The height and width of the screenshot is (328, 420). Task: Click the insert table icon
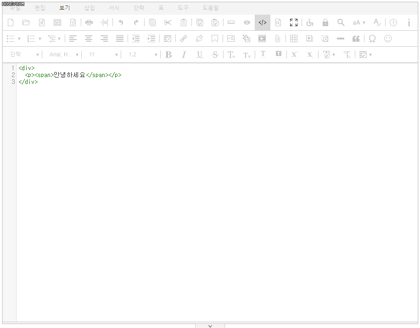pos(294,39)
